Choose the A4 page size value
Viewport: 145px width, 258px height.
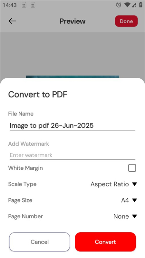125,200
